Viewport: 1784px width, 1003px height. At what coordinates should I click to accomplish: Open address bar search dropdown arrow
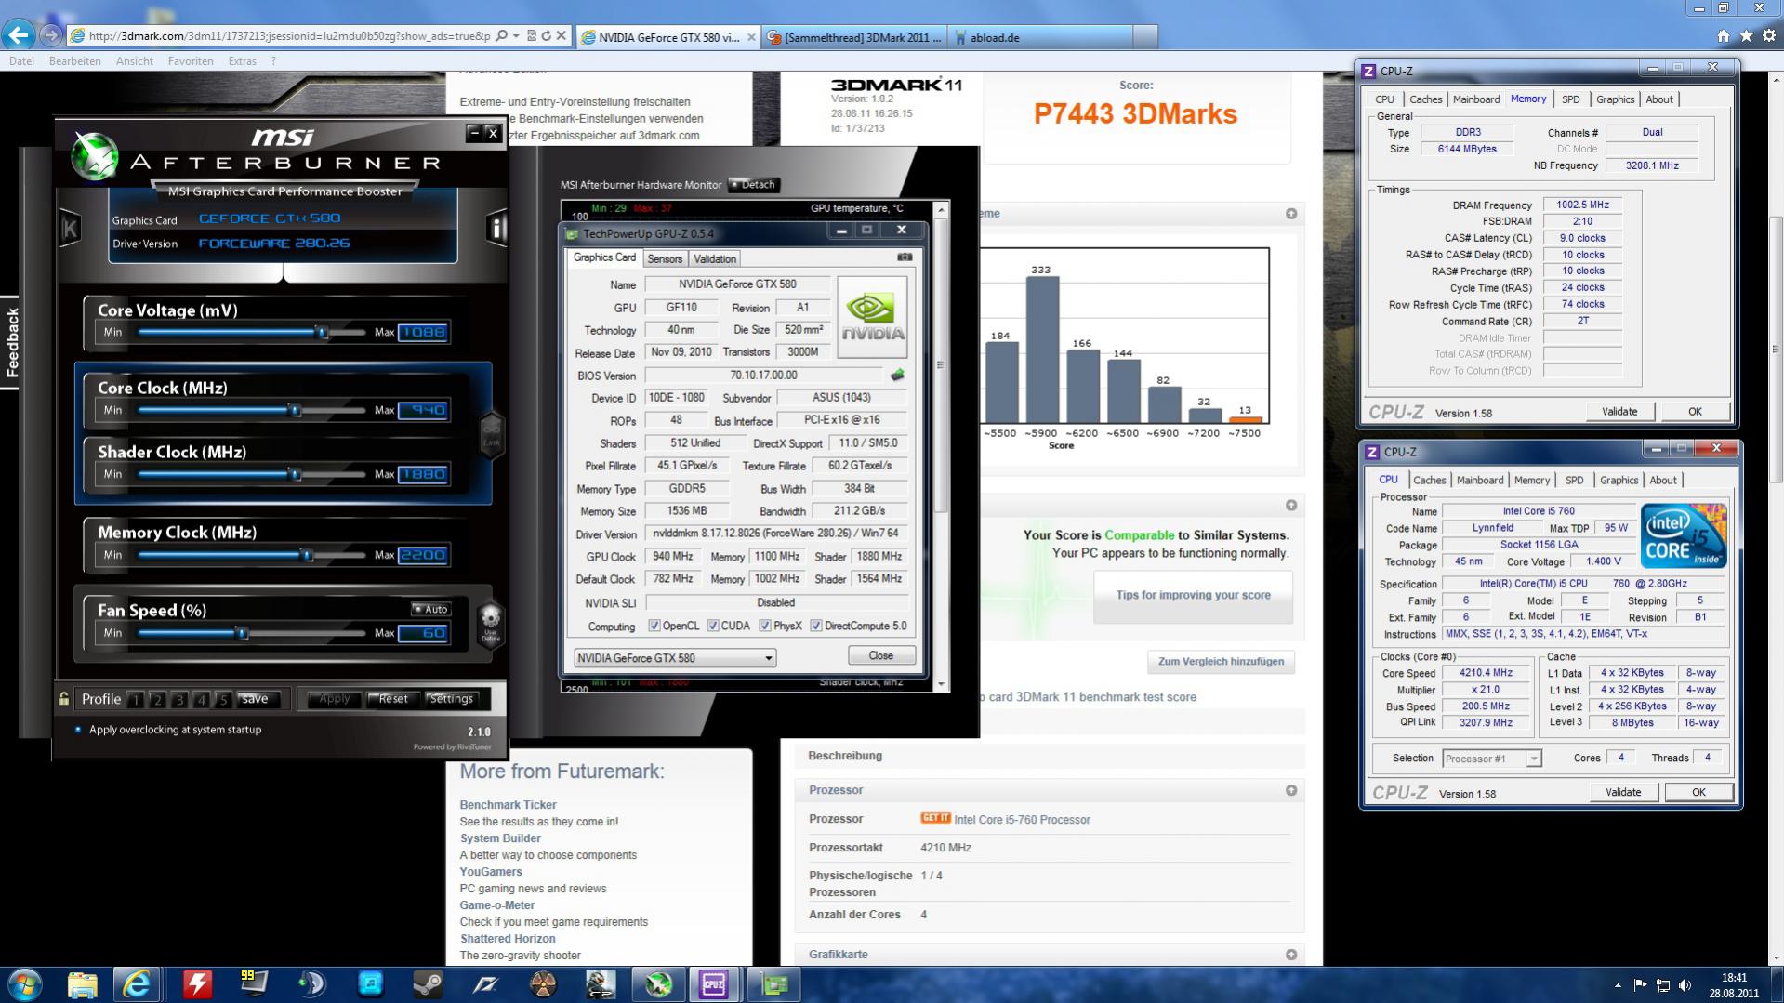516,36
